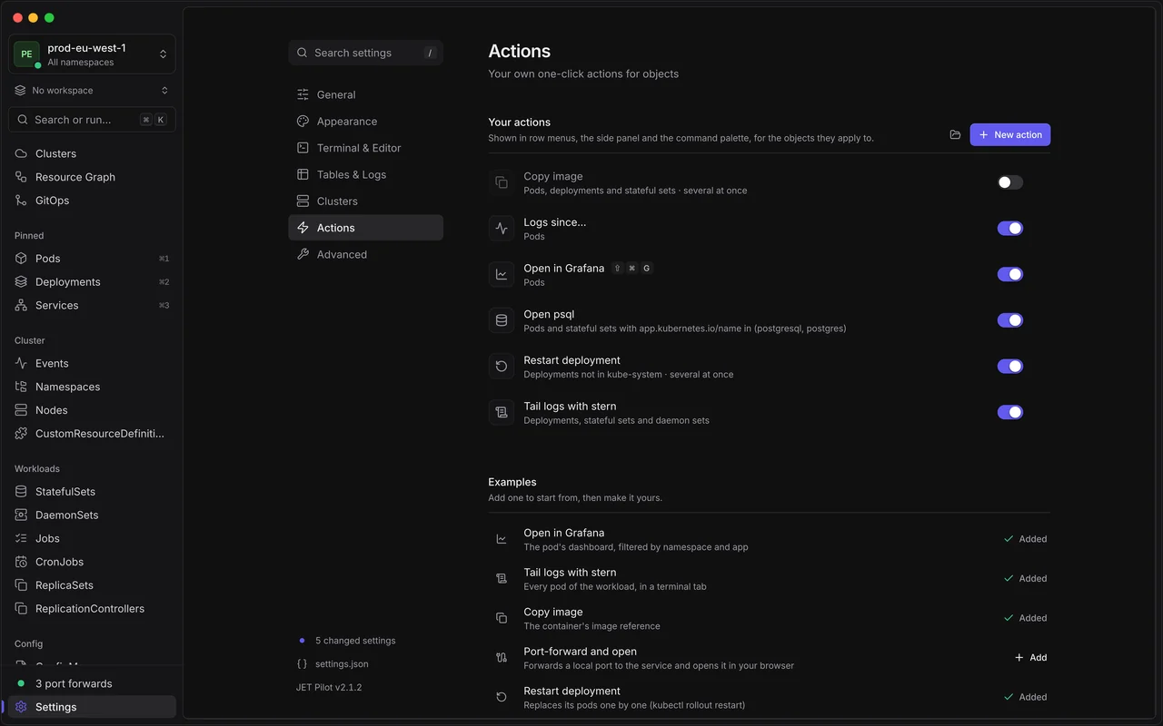
Task: Disable the Logs since... toggle
Action: (x=1010, y=229)
